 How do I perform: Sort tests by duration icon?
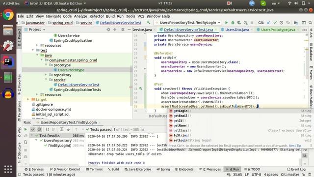pos(54,129)
